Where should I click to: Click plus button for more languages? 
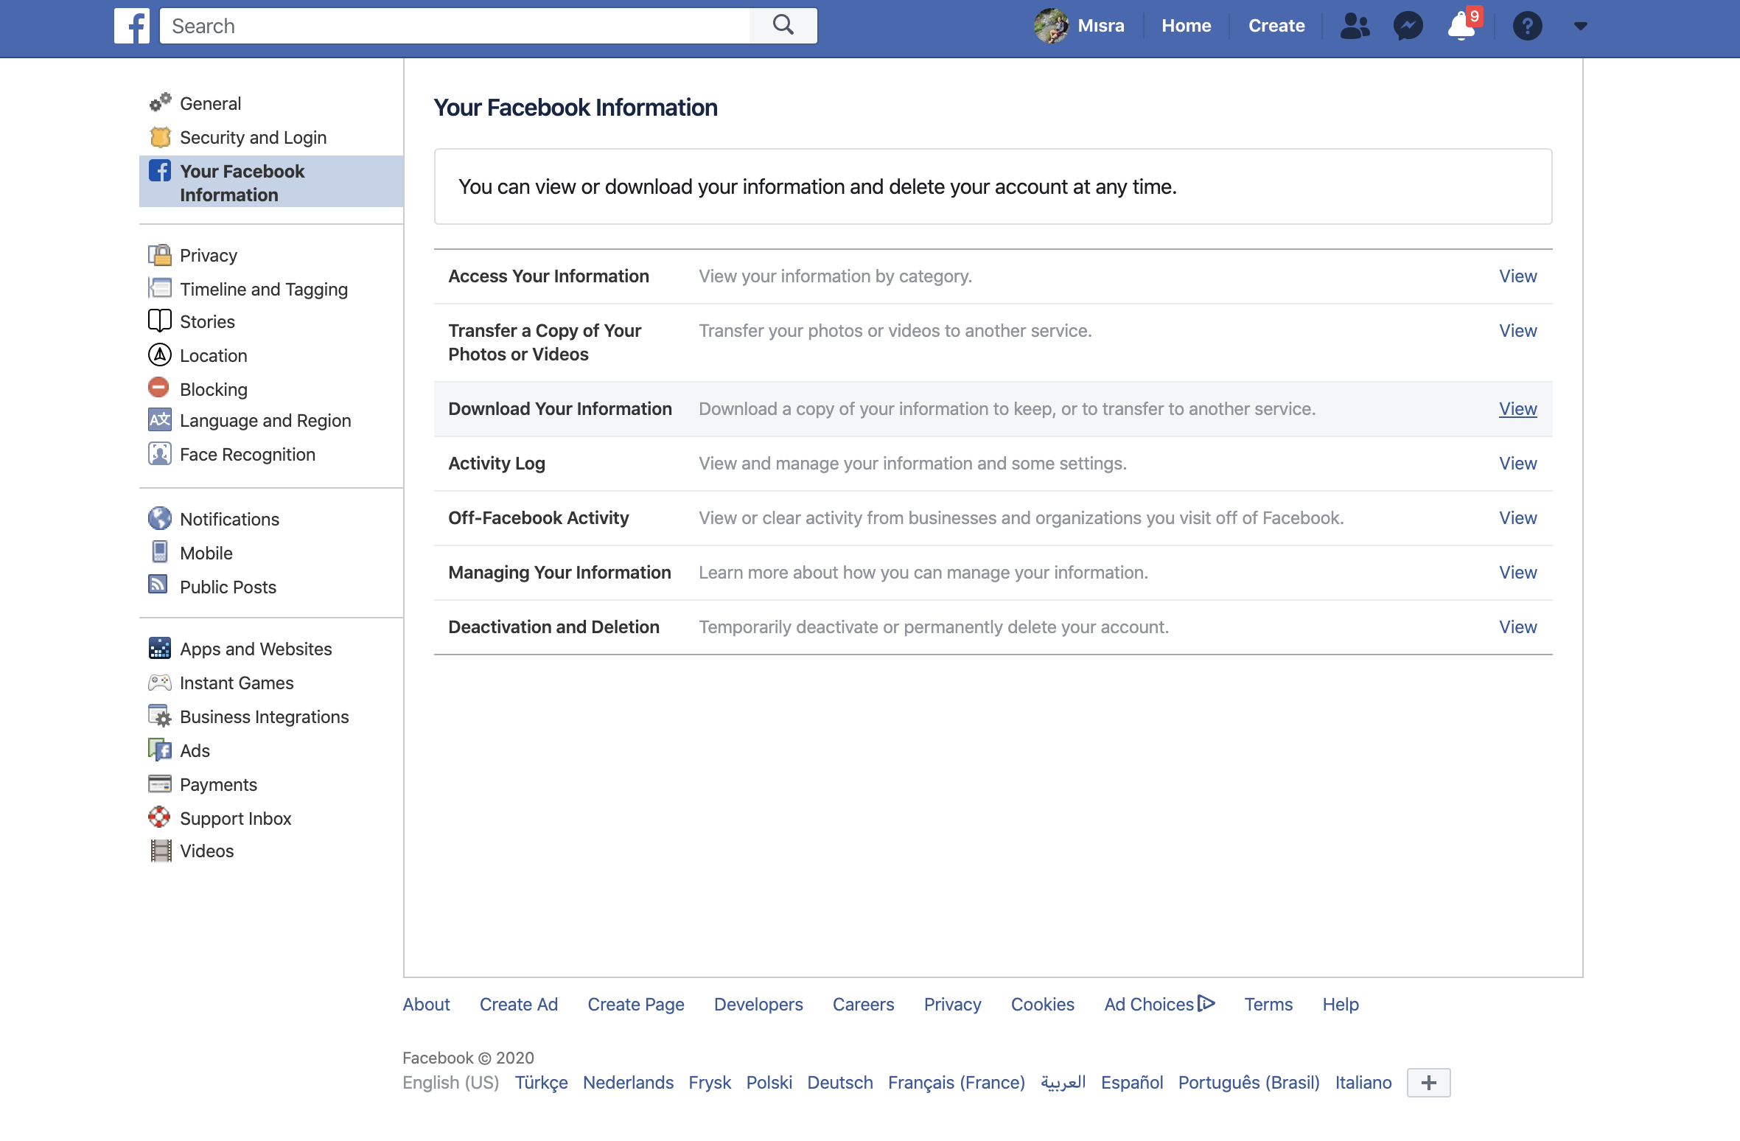pyautogui.click(x=1428, y=1082)
